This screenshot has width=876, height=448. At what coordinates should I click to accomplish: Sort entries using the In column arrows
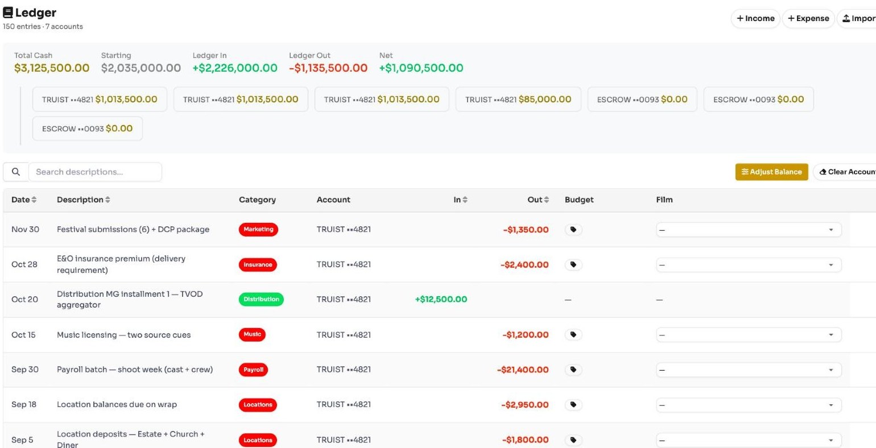point(465,200)
